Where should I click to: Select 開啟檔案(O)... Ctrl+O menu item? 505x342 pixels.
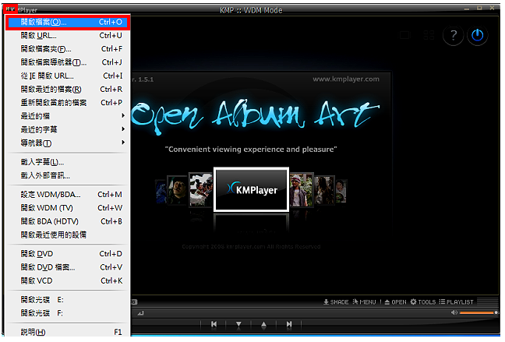(68, 22)
